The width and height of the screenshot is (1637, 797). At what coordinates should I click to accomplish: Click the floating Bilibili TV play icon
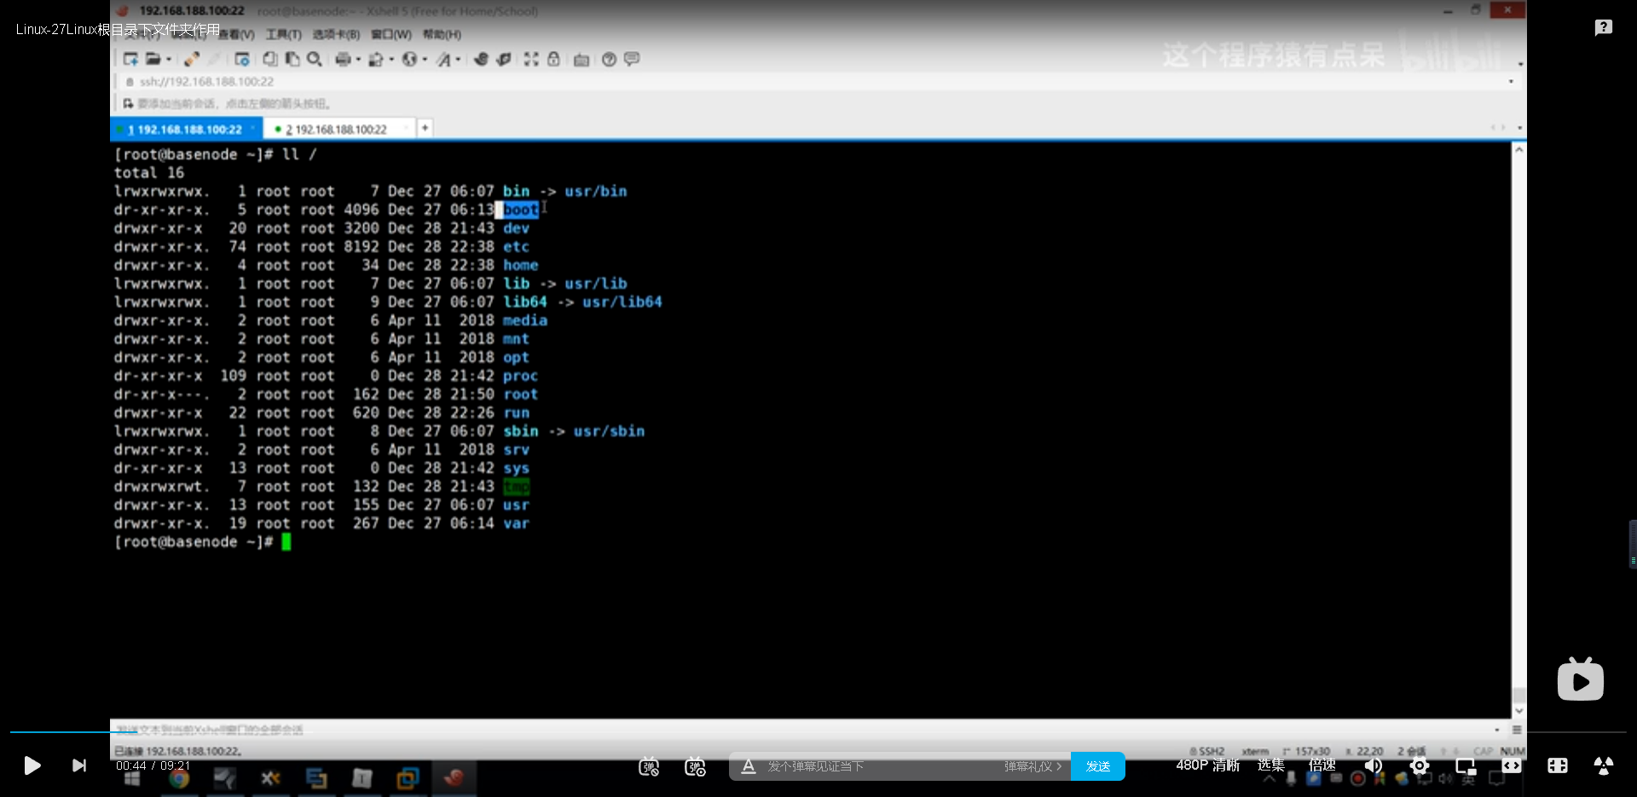coord(1581,679)
